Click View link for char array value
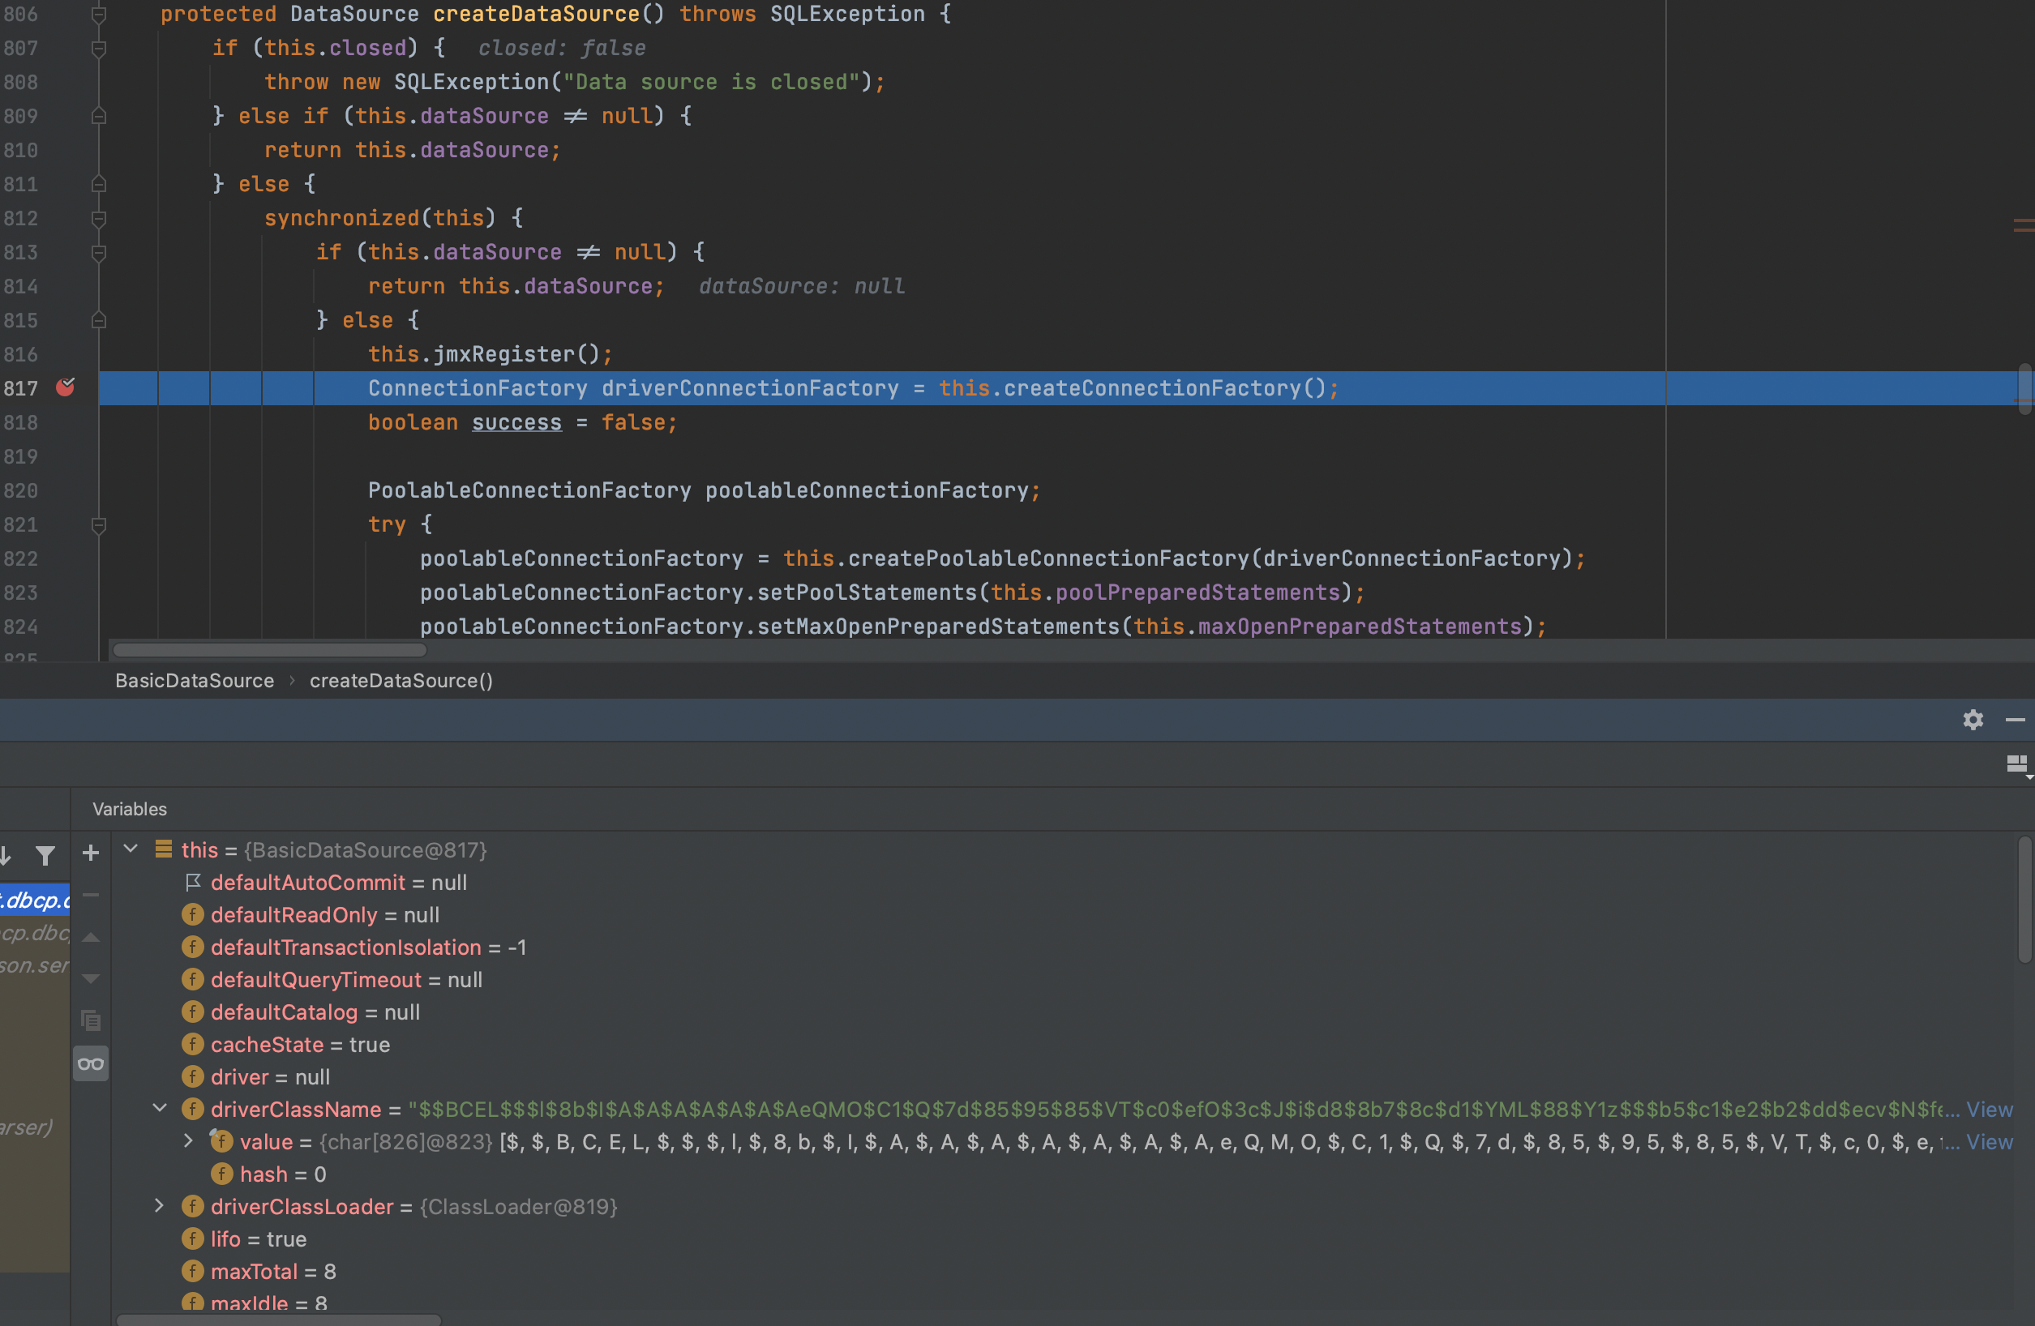Screen dimensions: 2035x1326 (x=1989, y=1141)
